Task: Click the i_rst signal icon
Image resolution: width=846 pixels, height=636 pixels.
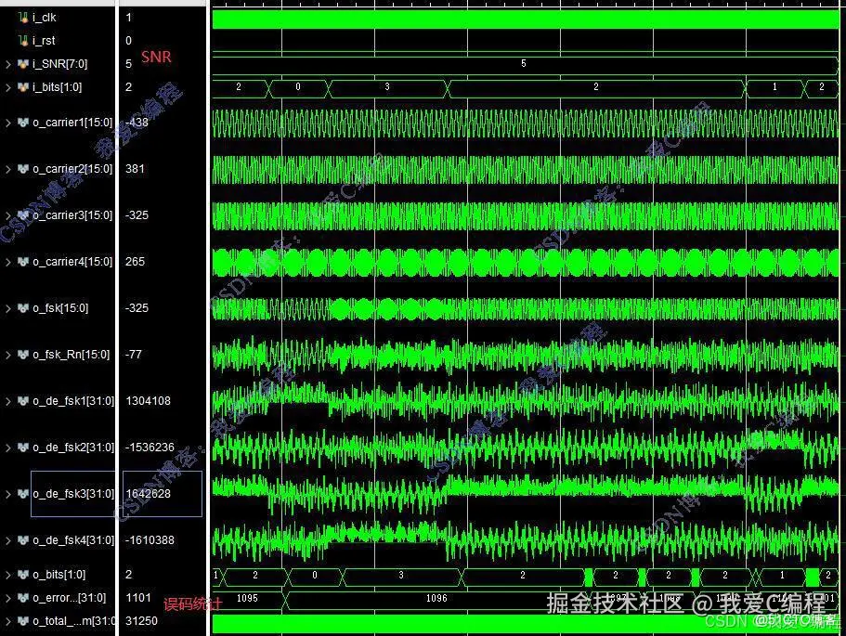Action: pyautogui.click(x=22, y=41)
